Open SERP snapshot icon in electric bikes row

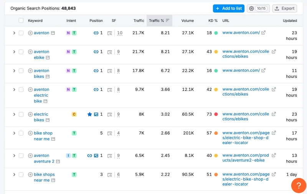(x=110, y=115)
